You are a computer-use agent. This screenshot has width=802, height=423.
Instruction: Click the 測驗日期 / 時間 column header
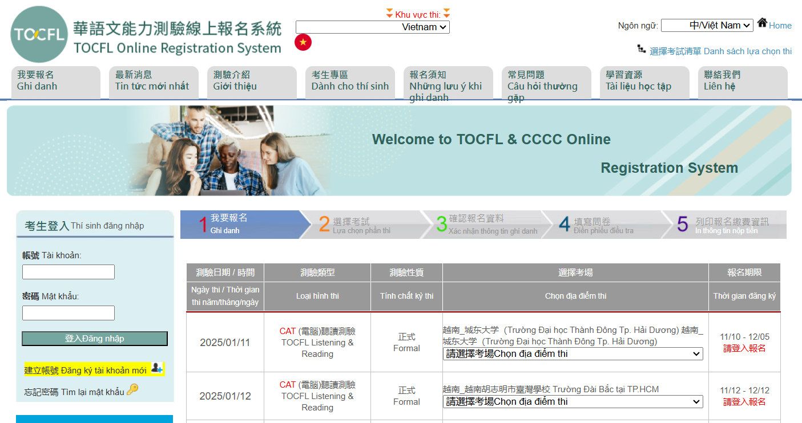click(x=225, y=272)
